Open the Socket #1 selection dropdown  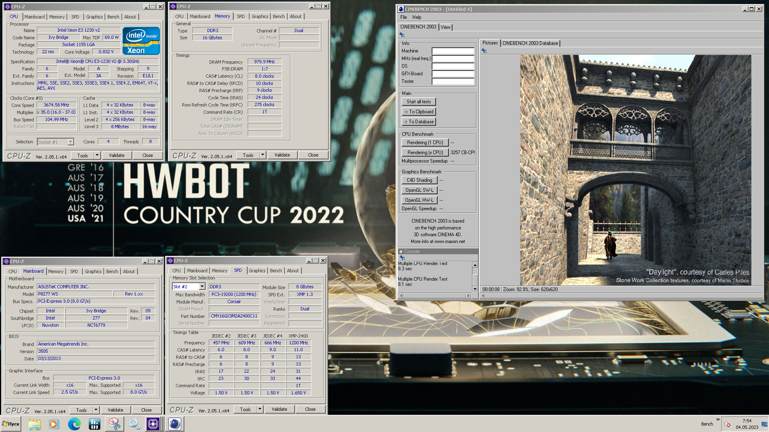[x=71, y=142]
